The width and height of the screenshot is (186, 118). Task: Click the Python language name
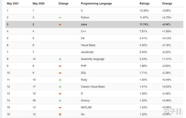(x=85, y=18)
